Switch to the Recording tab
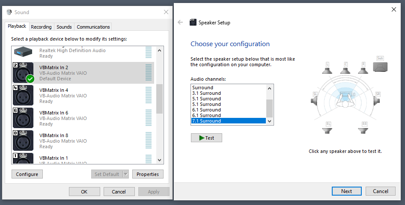405x205 pixels. 42,27
